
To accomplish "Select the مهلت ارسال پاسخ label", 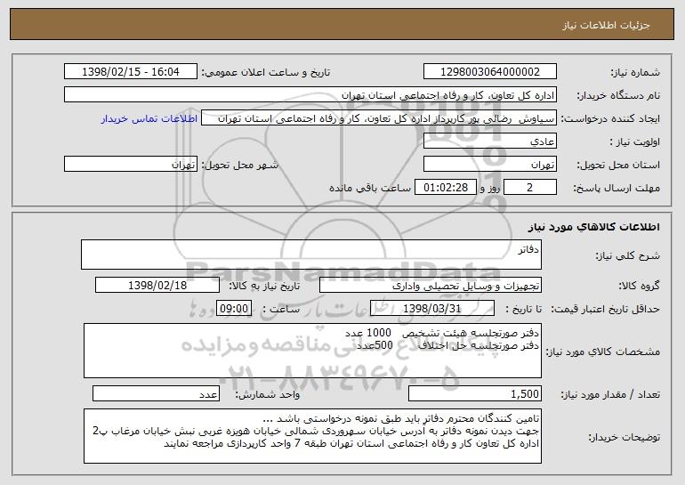I will point(616,189).
